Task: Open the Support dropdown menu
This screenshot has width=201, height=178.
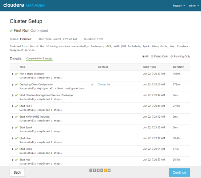Action: [179, 6]
